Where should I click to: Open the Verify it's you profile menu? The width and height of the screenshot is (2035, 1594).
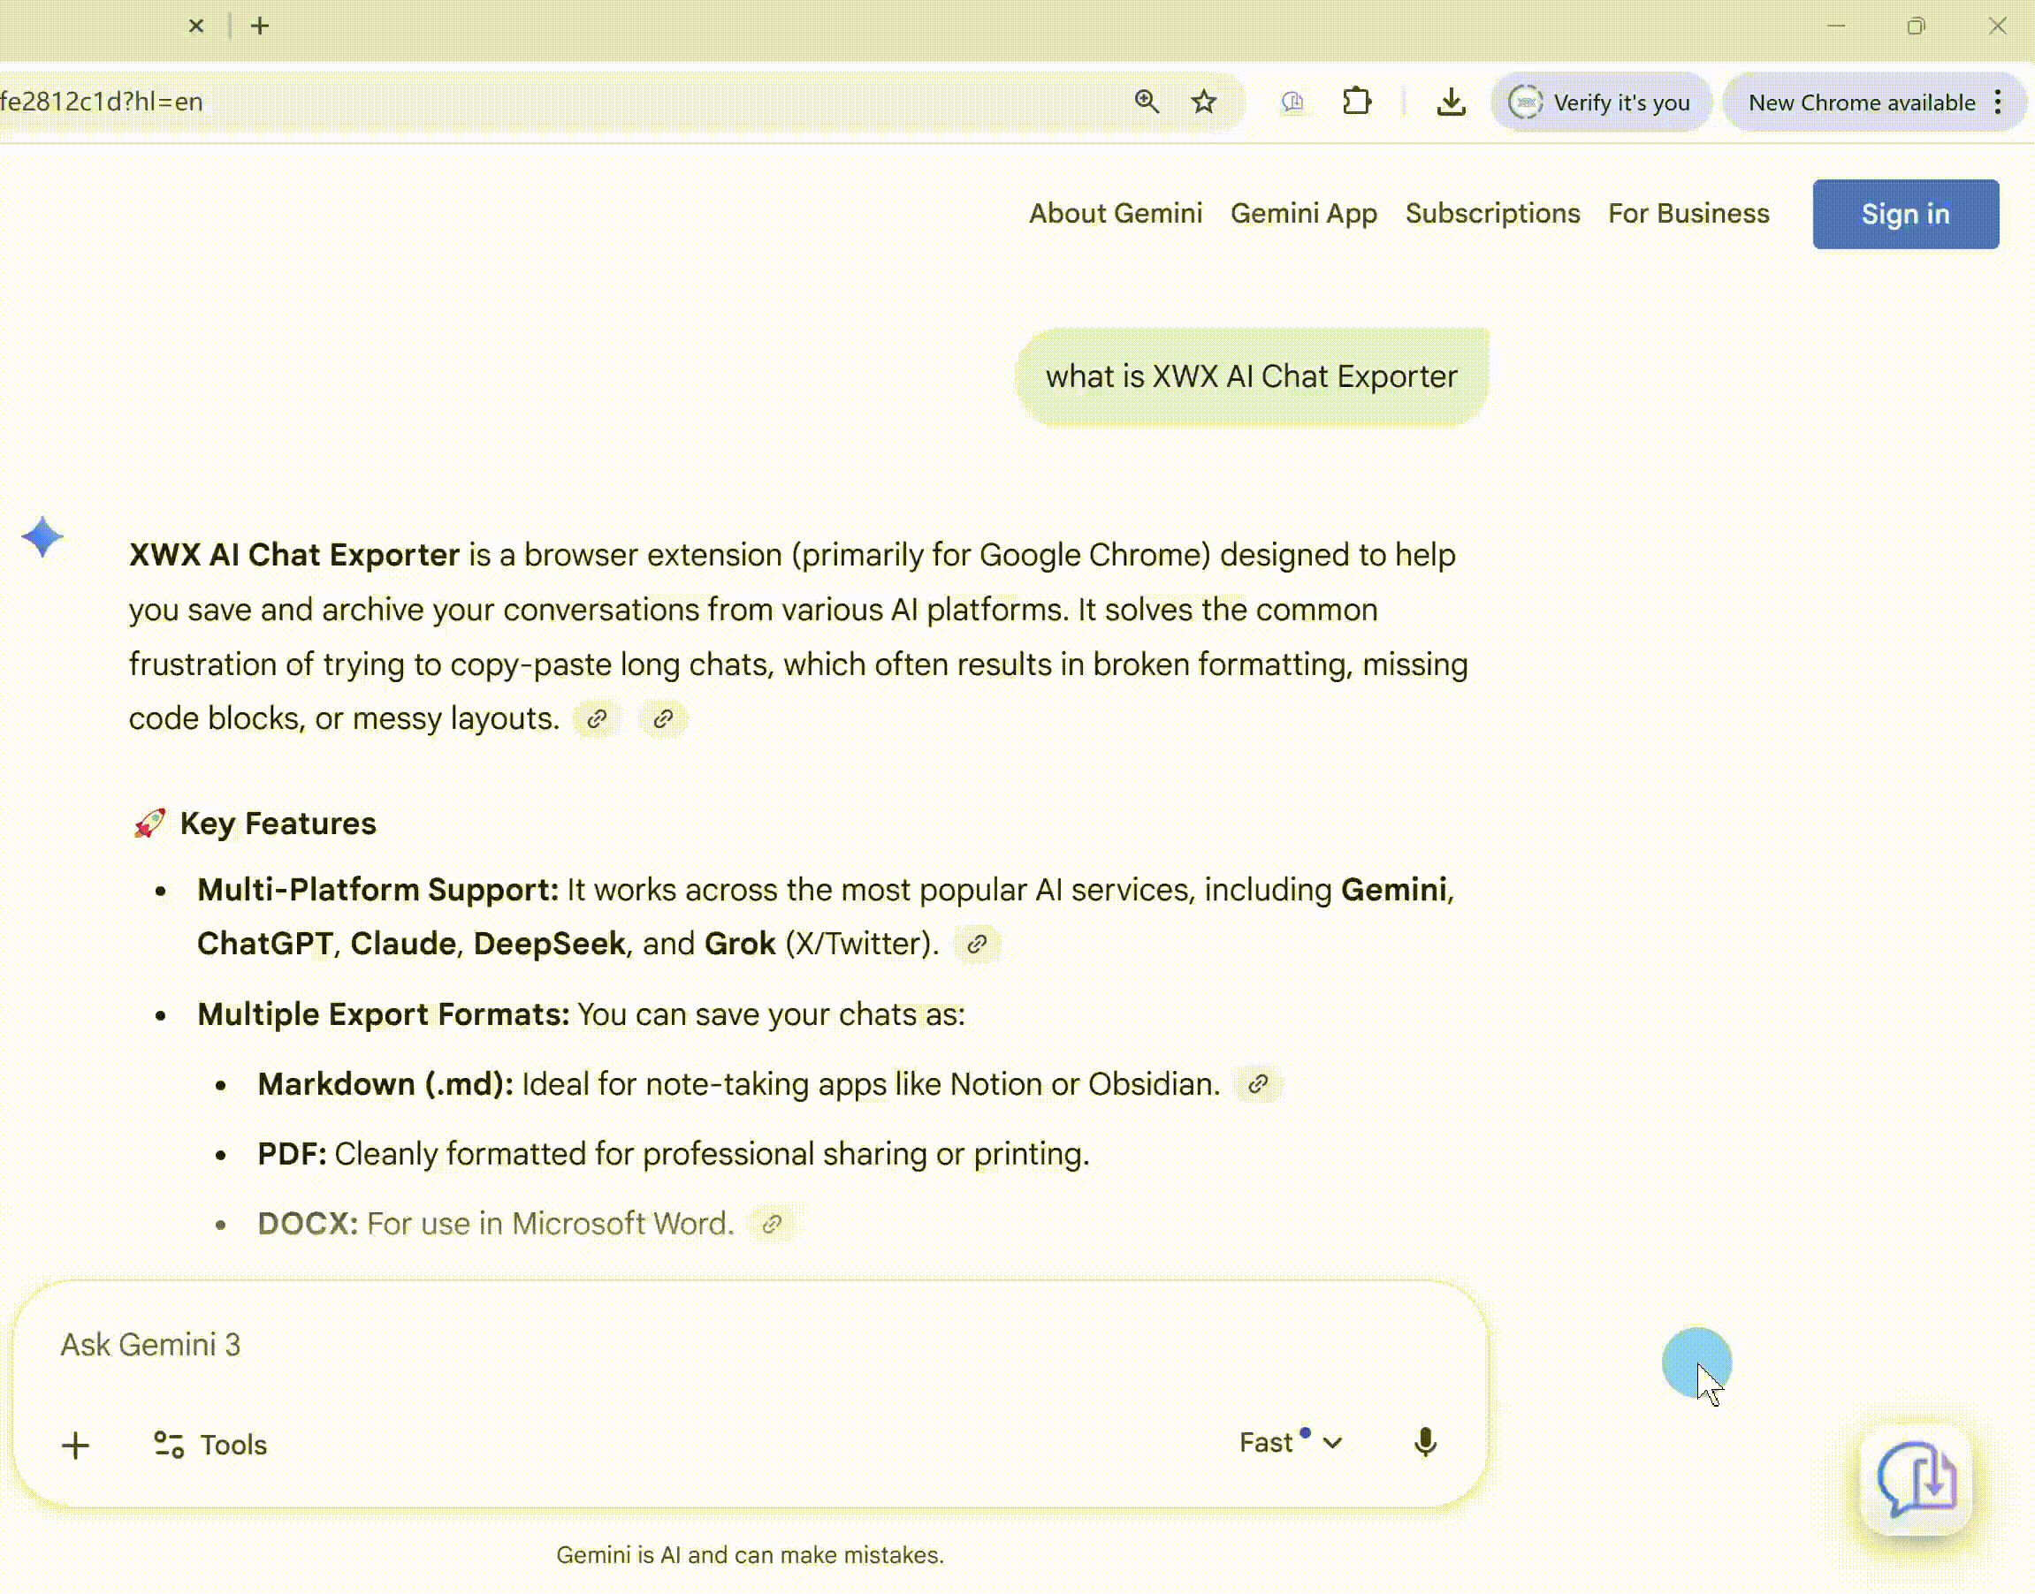1600,102
